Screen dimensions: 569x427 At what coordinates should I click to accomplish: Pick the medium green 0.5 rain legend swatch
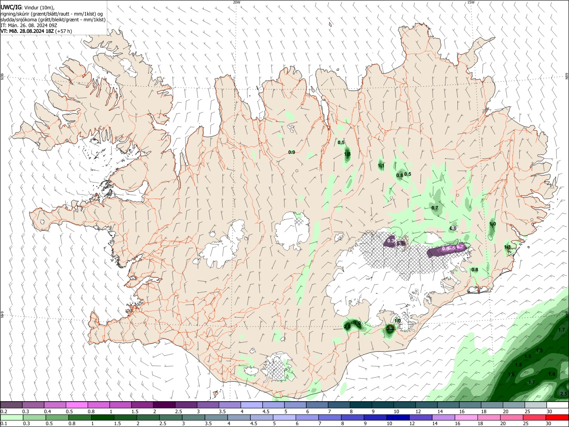tap(57, 417)
